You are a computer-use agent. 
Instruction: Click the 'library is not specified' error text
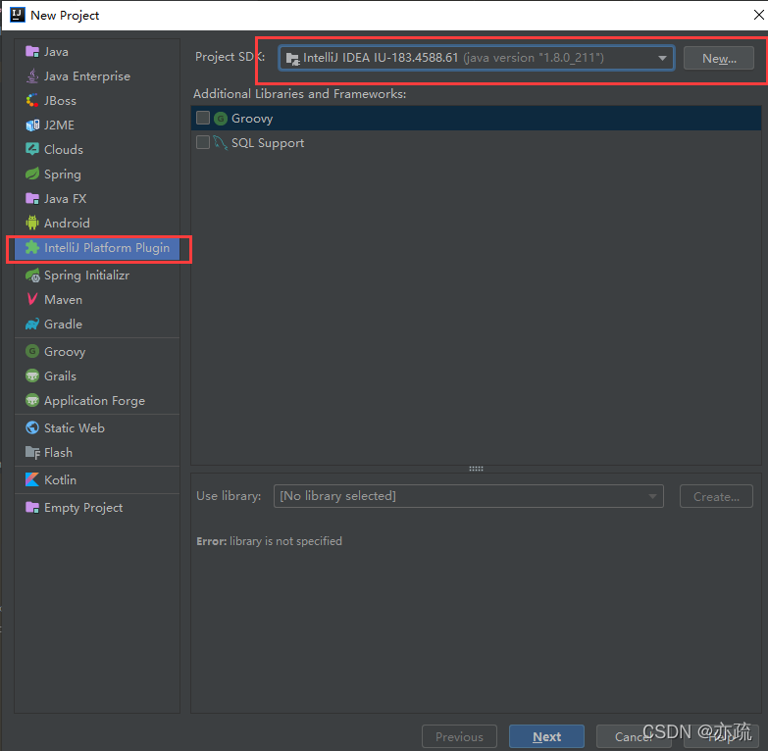(285, 541)
